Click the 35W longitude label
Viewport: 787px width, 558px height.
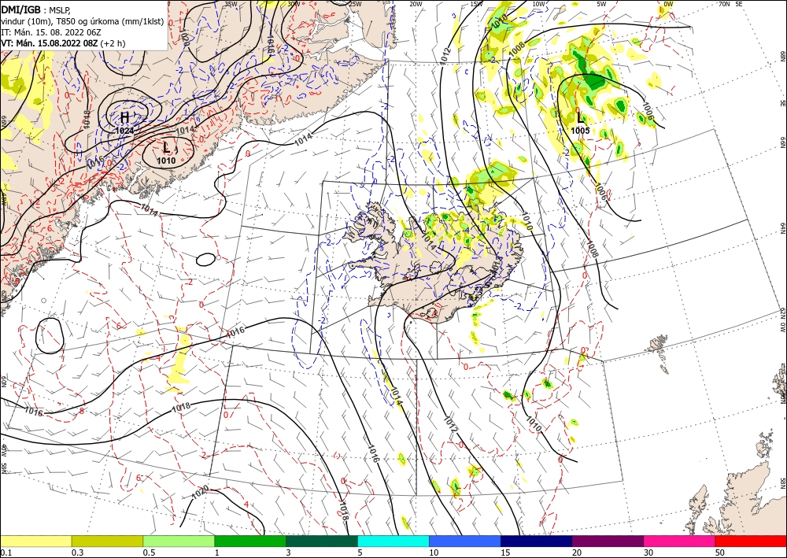point(231,4)
